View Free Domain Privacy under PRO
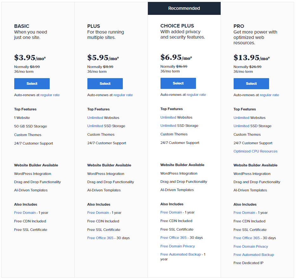296x279 pixels. click(250, 246)
